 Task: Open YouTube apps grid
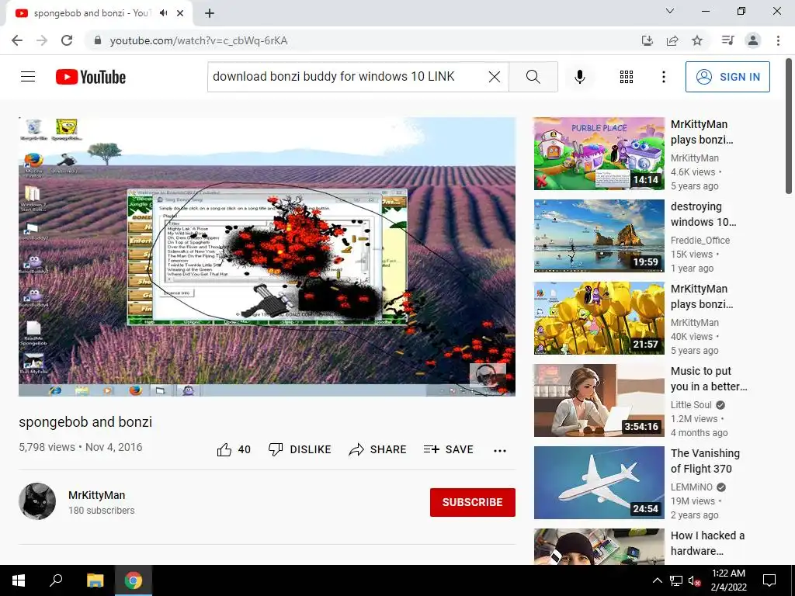click(627, 77)
